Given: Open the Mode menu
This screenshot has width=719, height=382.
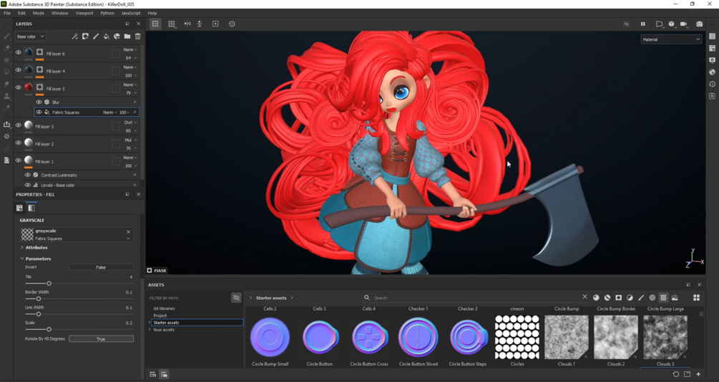Looking at the screenshot, I should tap(39, 14).
